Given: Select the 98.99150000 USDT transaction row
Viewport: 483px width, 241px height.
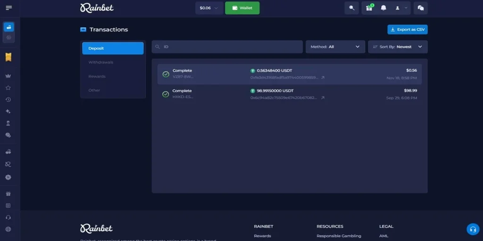Looking at the screenshot, I should coord(290,94).
